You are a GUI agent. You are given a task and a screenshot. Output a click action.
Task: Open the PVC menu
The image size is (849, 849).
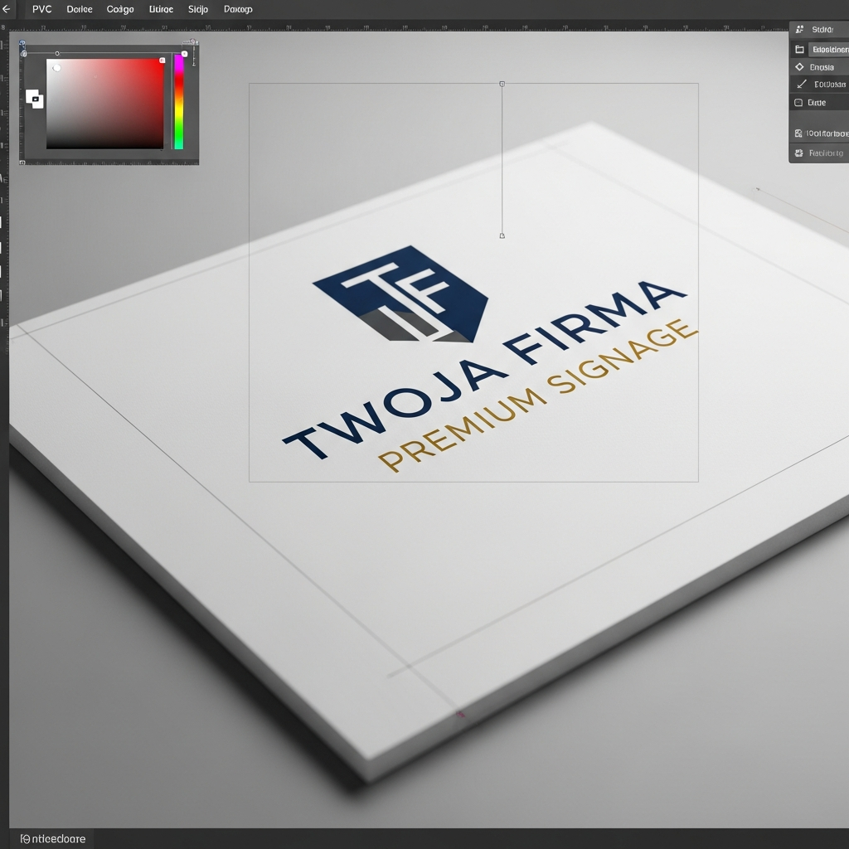[x=41, y=9]
